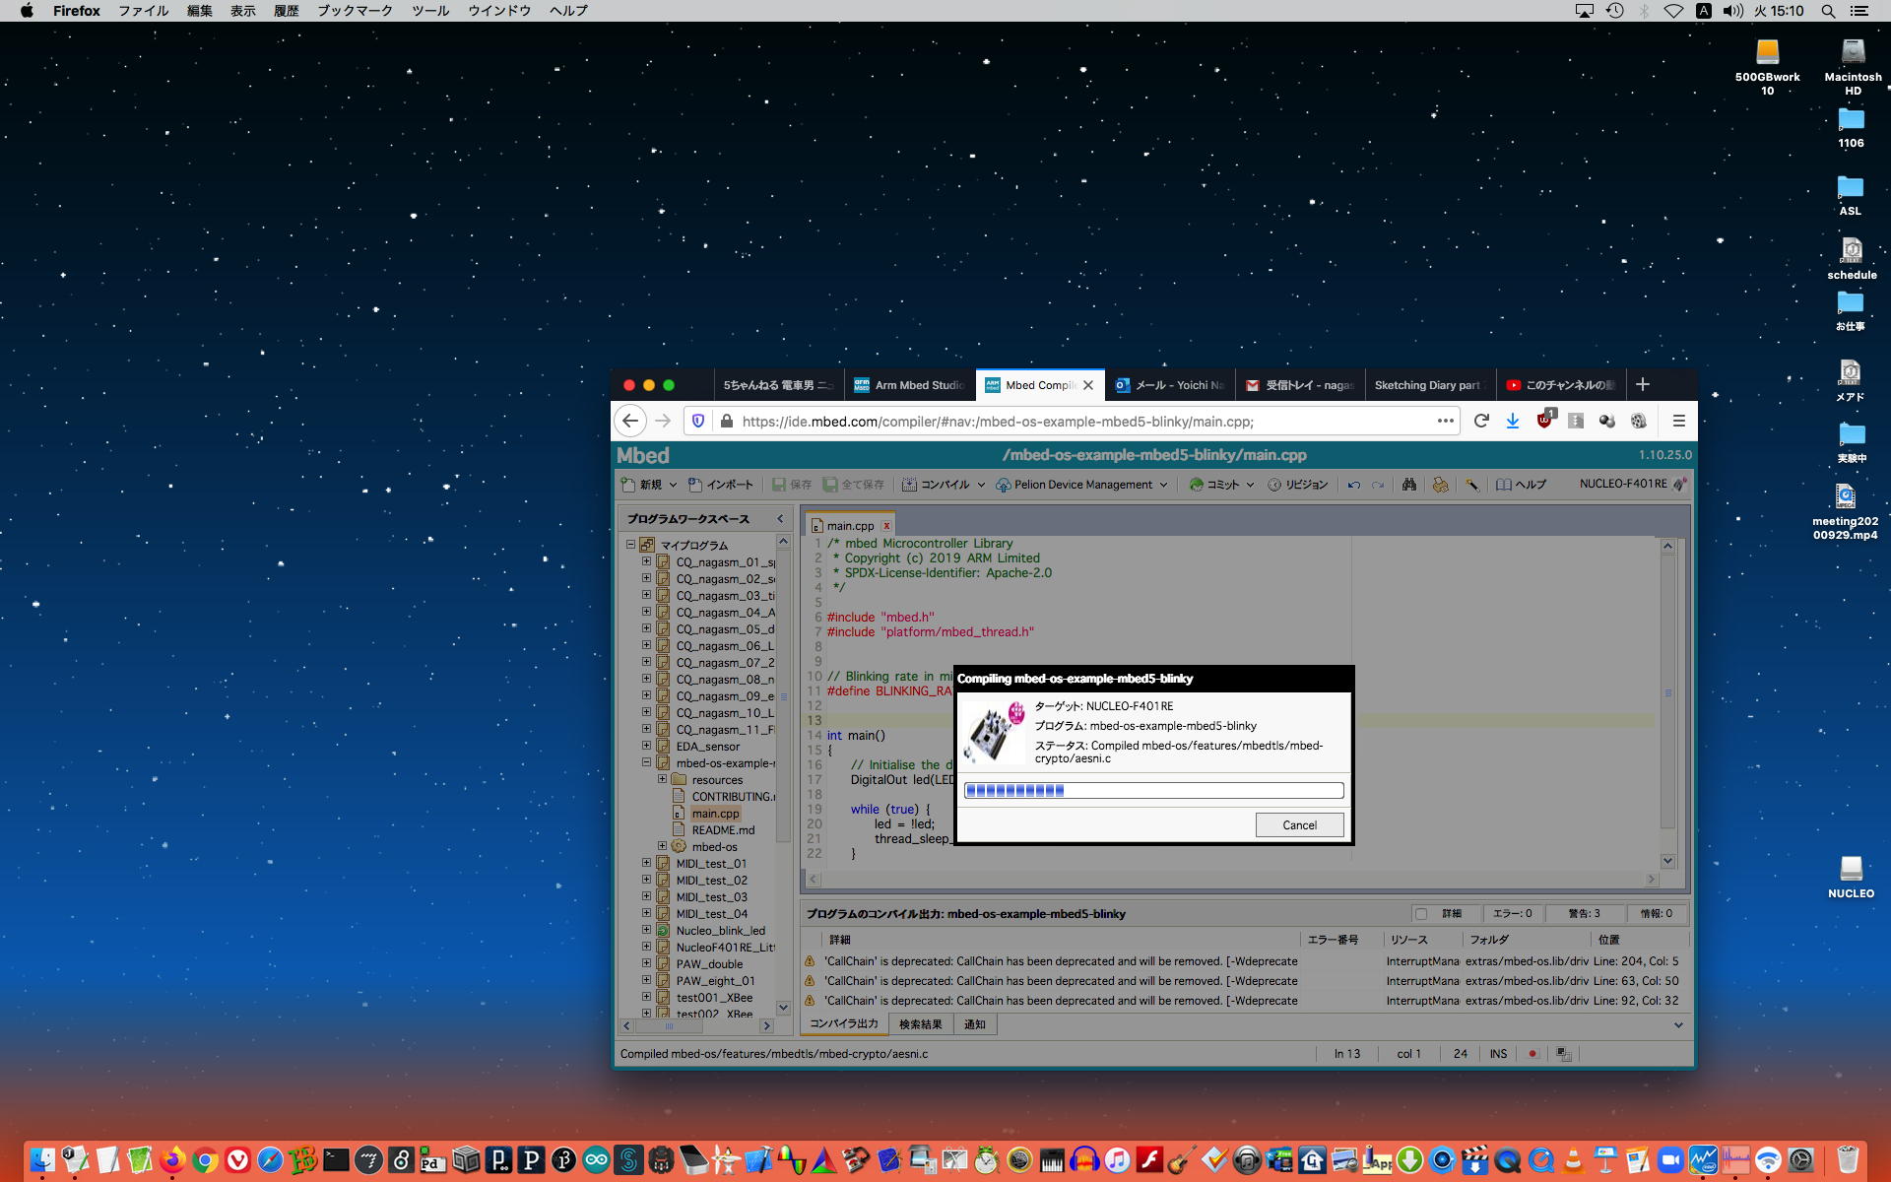Click Firefox downloads arrow icon
This screenshot has height=1182, width=1891.
point(1512,421)
